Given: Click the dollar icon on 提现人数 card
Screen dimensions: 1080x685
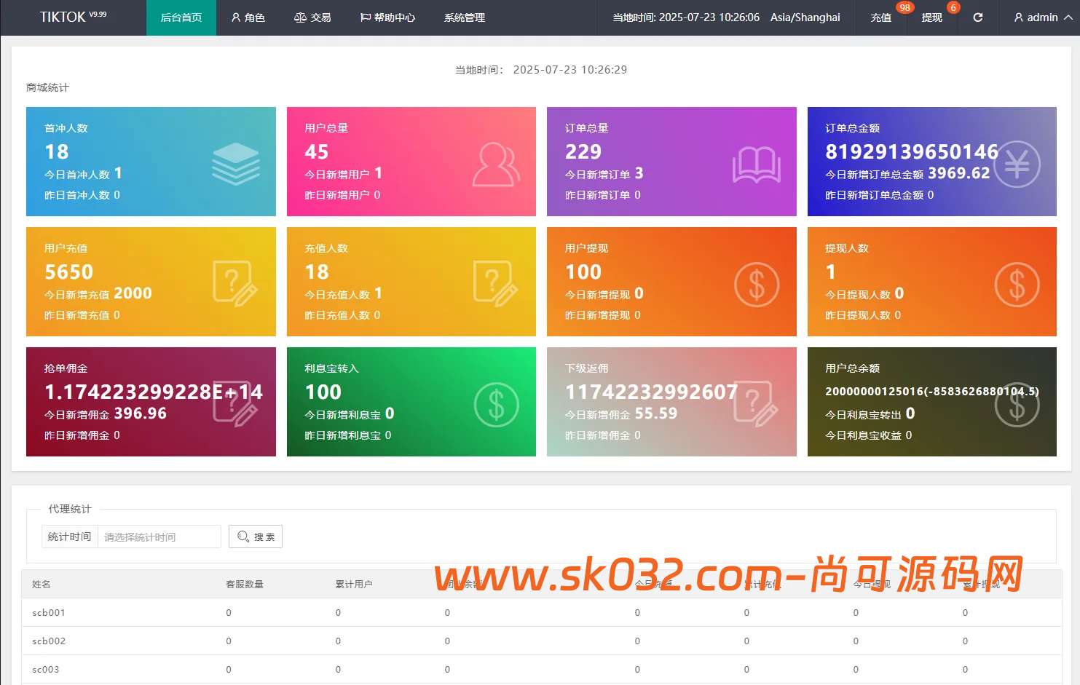Looking at the screenshot, I should click(x=1017, y=284).
